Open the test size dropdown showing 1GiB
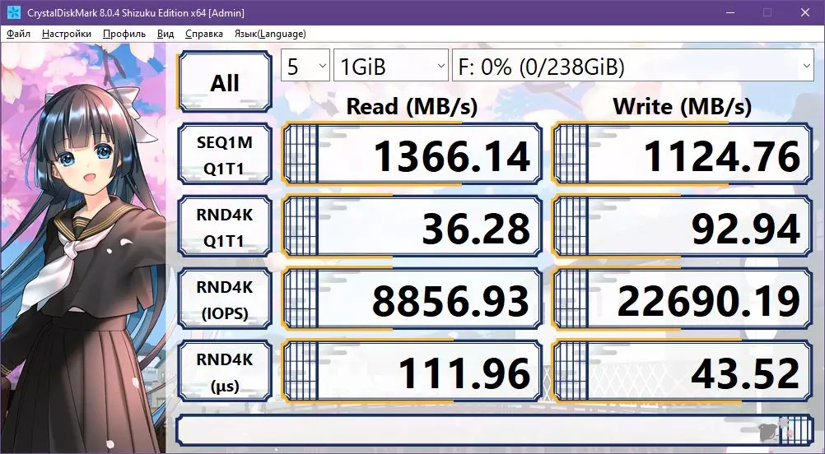Viewport: 825px width, 454px height. click(391, 66)
